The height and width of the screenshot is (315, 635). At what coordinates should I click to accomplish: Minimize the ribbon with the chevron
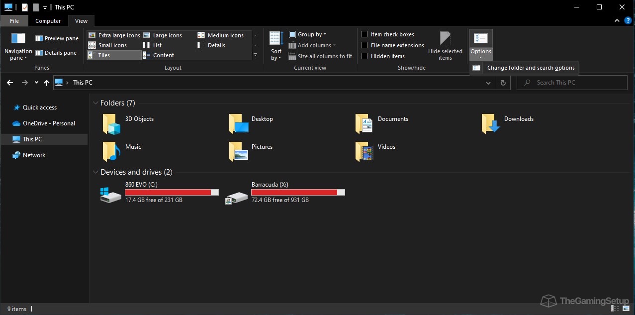617,21
